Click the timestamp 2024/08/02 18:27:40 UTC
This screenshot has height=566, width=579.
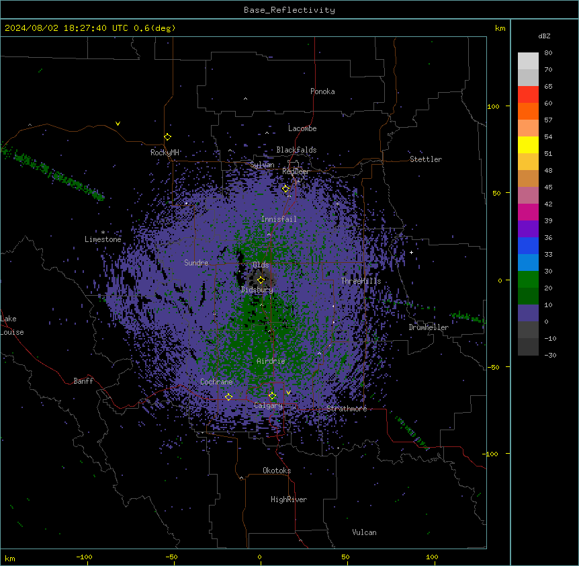[x=66, y=28]
